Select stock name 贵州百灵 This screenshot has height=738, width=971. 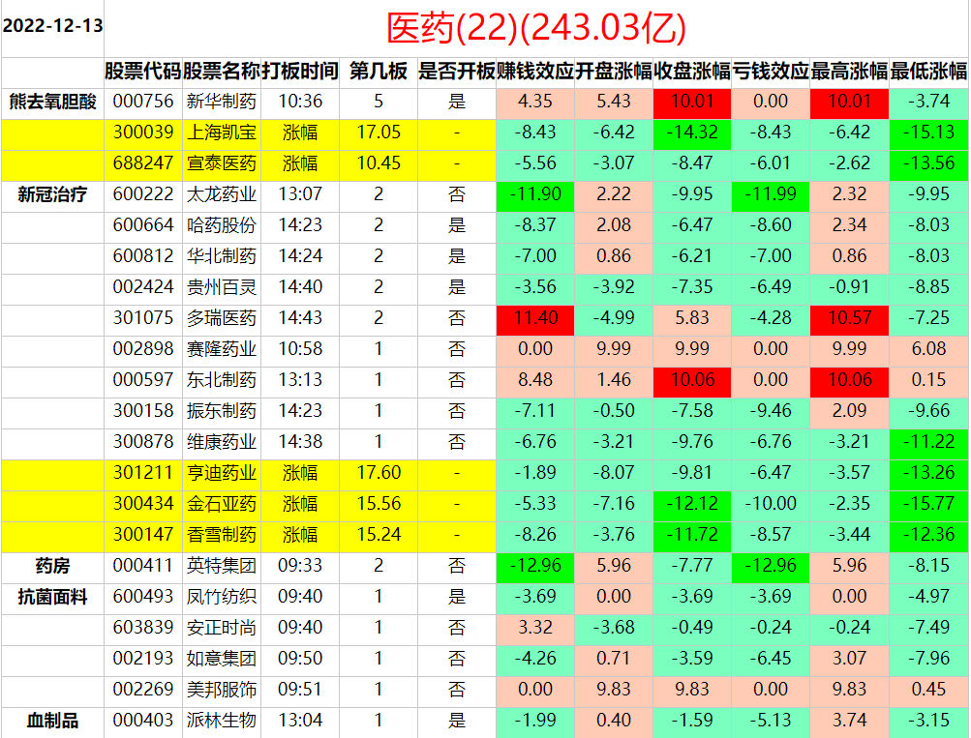point(222,287)
